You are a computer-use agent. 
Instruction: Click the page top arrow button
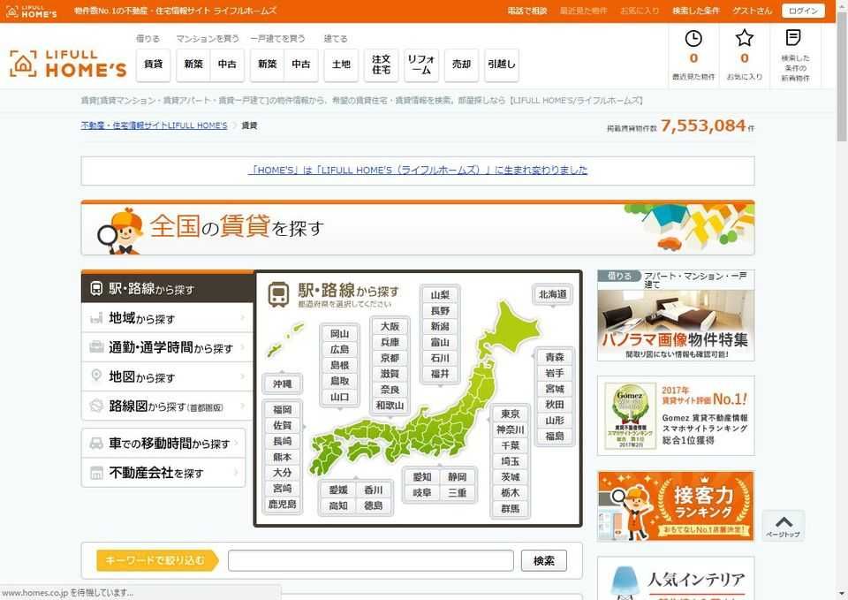[x=784, y=526]
